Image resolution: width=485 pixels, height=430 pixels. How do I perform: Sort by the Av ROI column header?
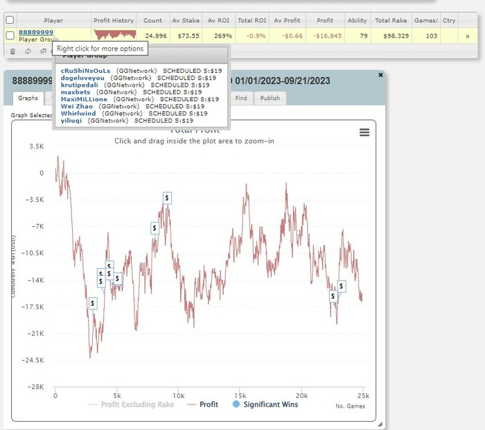click(x=219, y=20)
